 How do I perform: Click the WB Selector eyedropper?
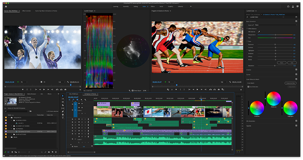coord(259,32)
